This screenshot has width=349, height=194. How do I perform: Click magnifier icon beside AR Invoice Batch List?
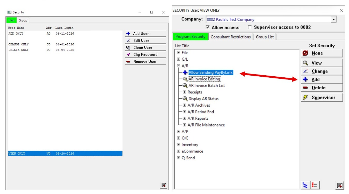point(185,86)
